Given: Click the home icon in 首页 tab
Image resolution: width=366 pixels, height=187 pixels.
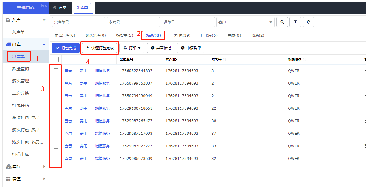Looking at the screenshot, I should pos(55,8).
